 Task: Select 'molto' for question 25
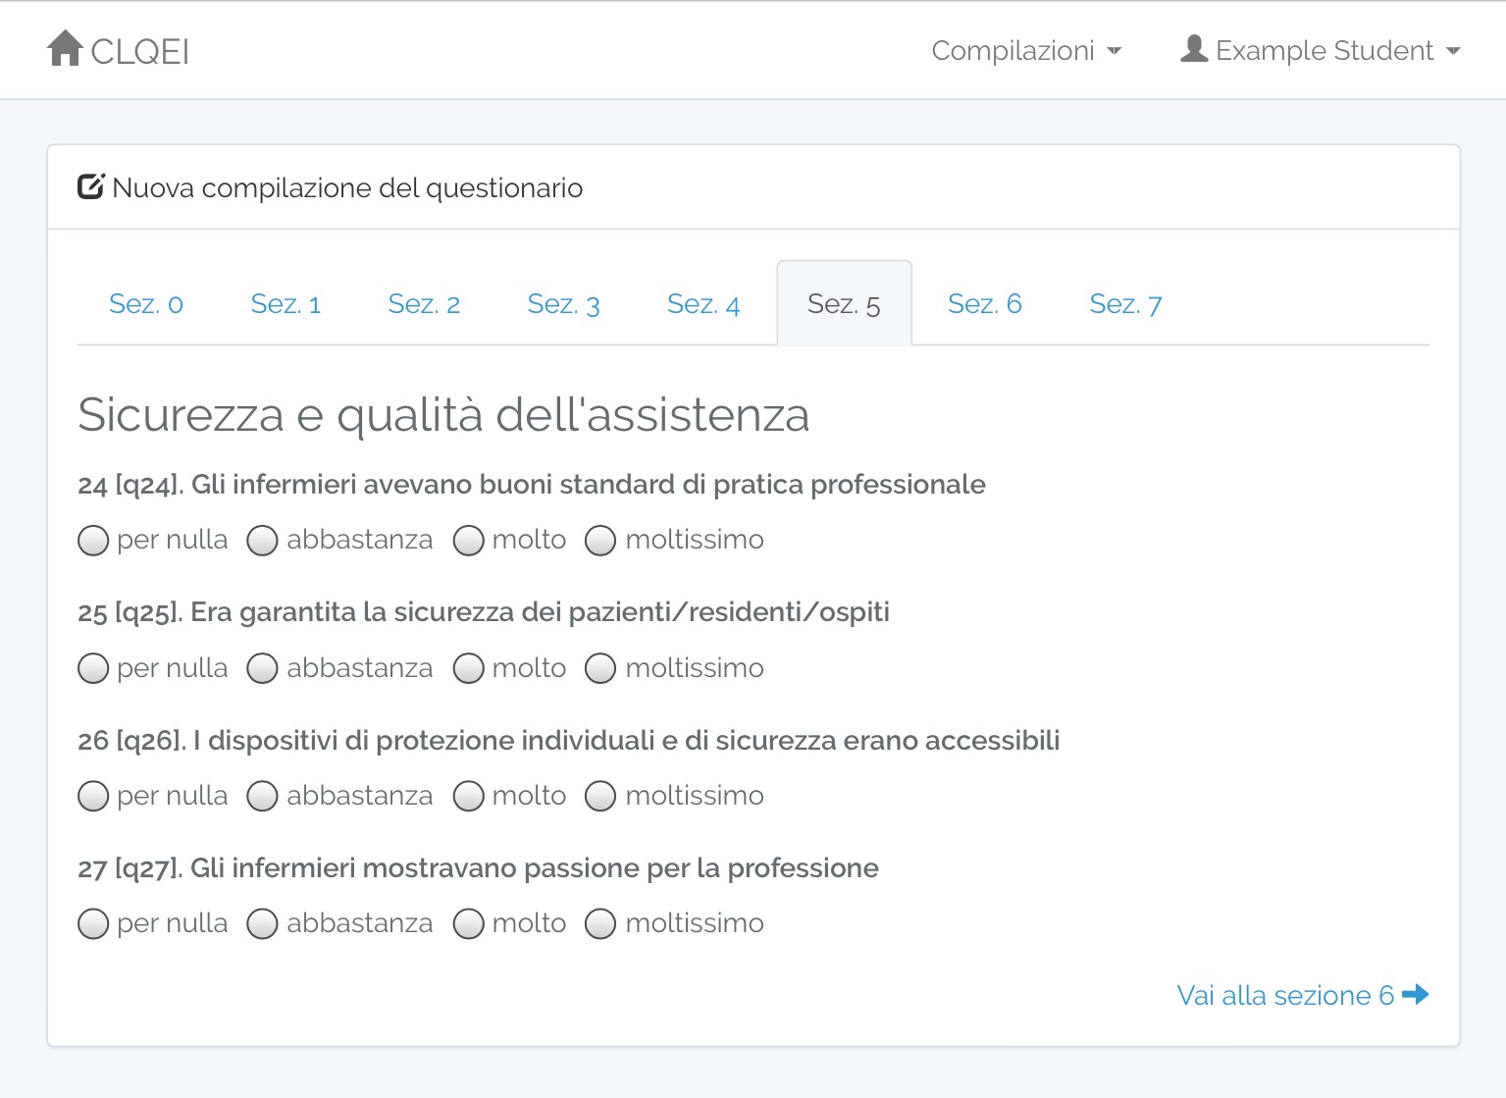pyautogui.click(x=468, y=668)
